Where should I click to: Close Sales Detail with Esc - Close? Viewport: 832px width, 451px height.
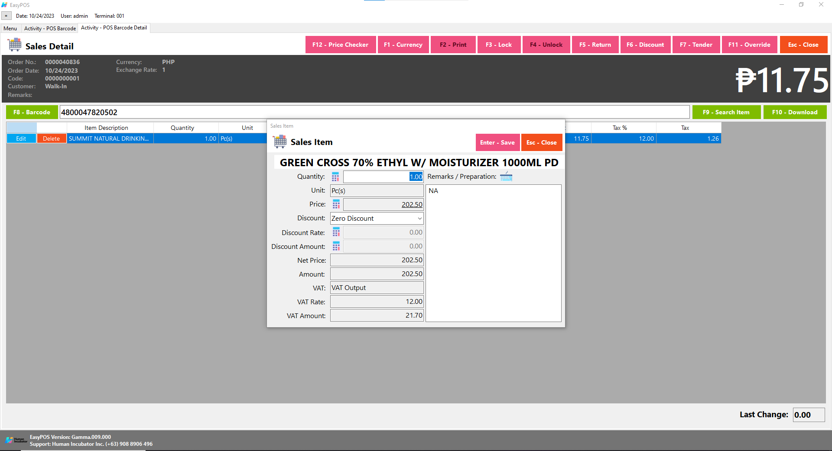[x=803, y=45]
